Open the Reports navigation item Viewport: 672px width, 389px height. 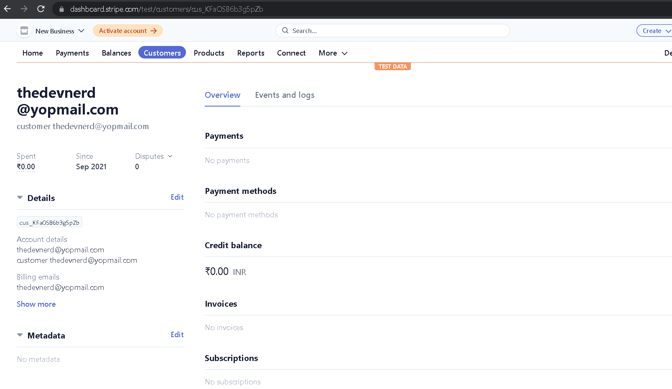[x=251, y=53]
